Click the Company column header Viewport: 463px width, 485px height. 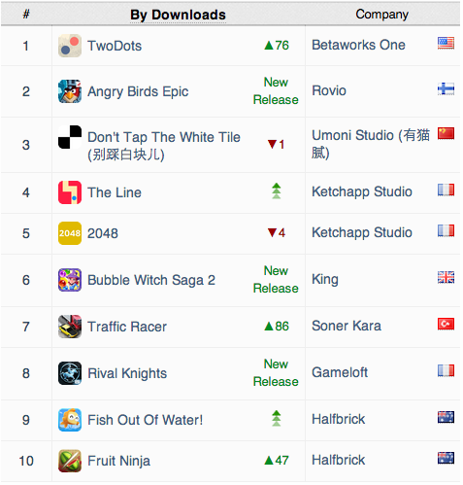coord(382,15)
